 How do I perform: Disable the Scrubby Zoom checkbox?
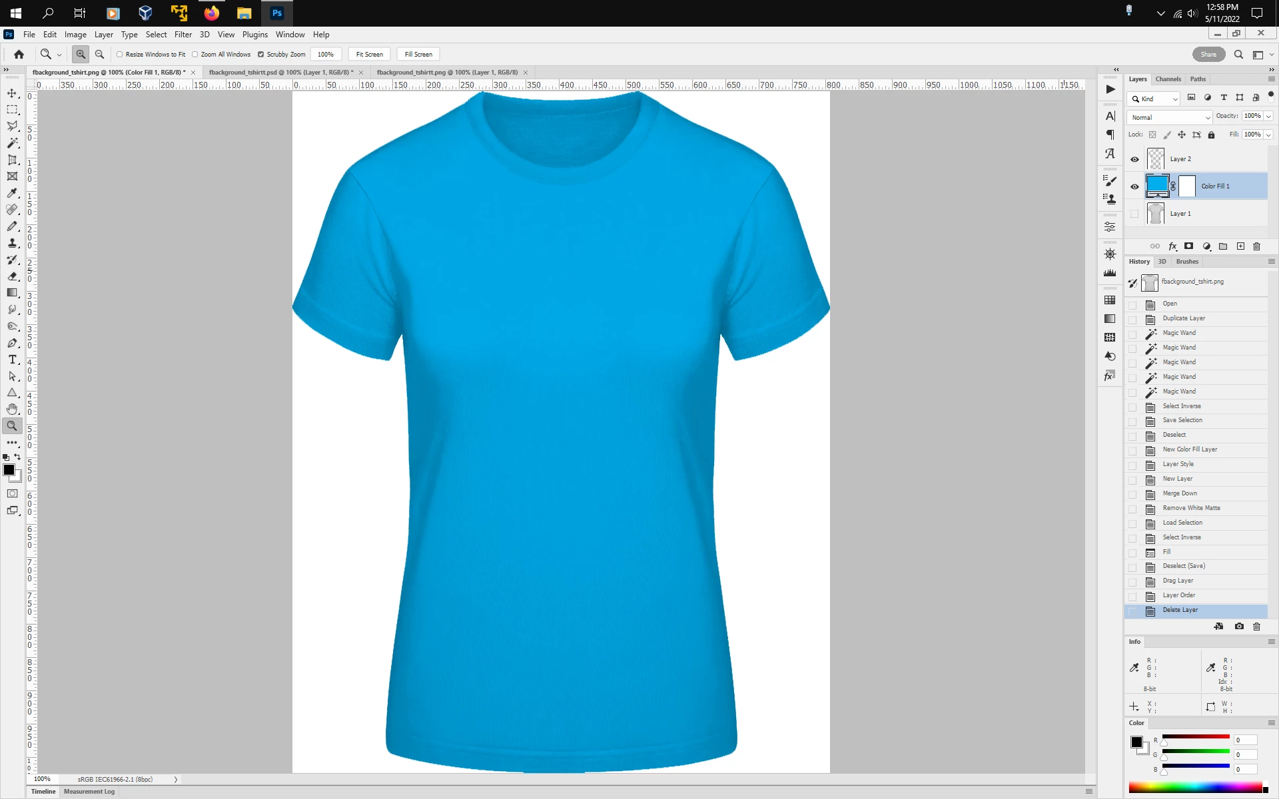261,55
